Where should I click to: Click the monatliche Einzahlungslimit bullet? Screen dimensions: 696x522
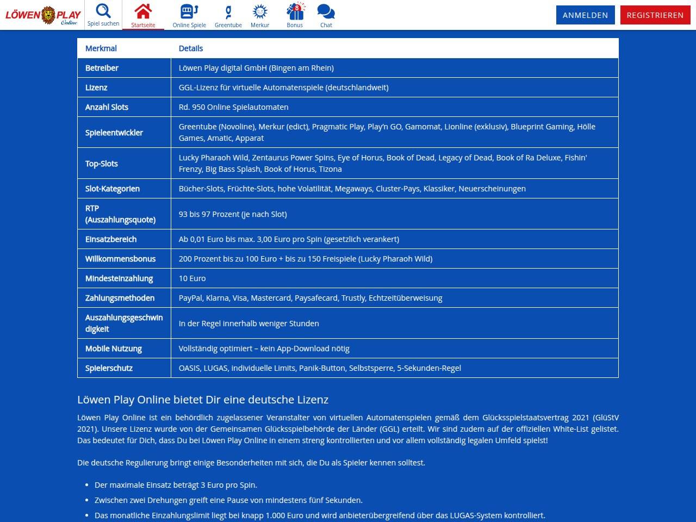(x=320, y=515)
